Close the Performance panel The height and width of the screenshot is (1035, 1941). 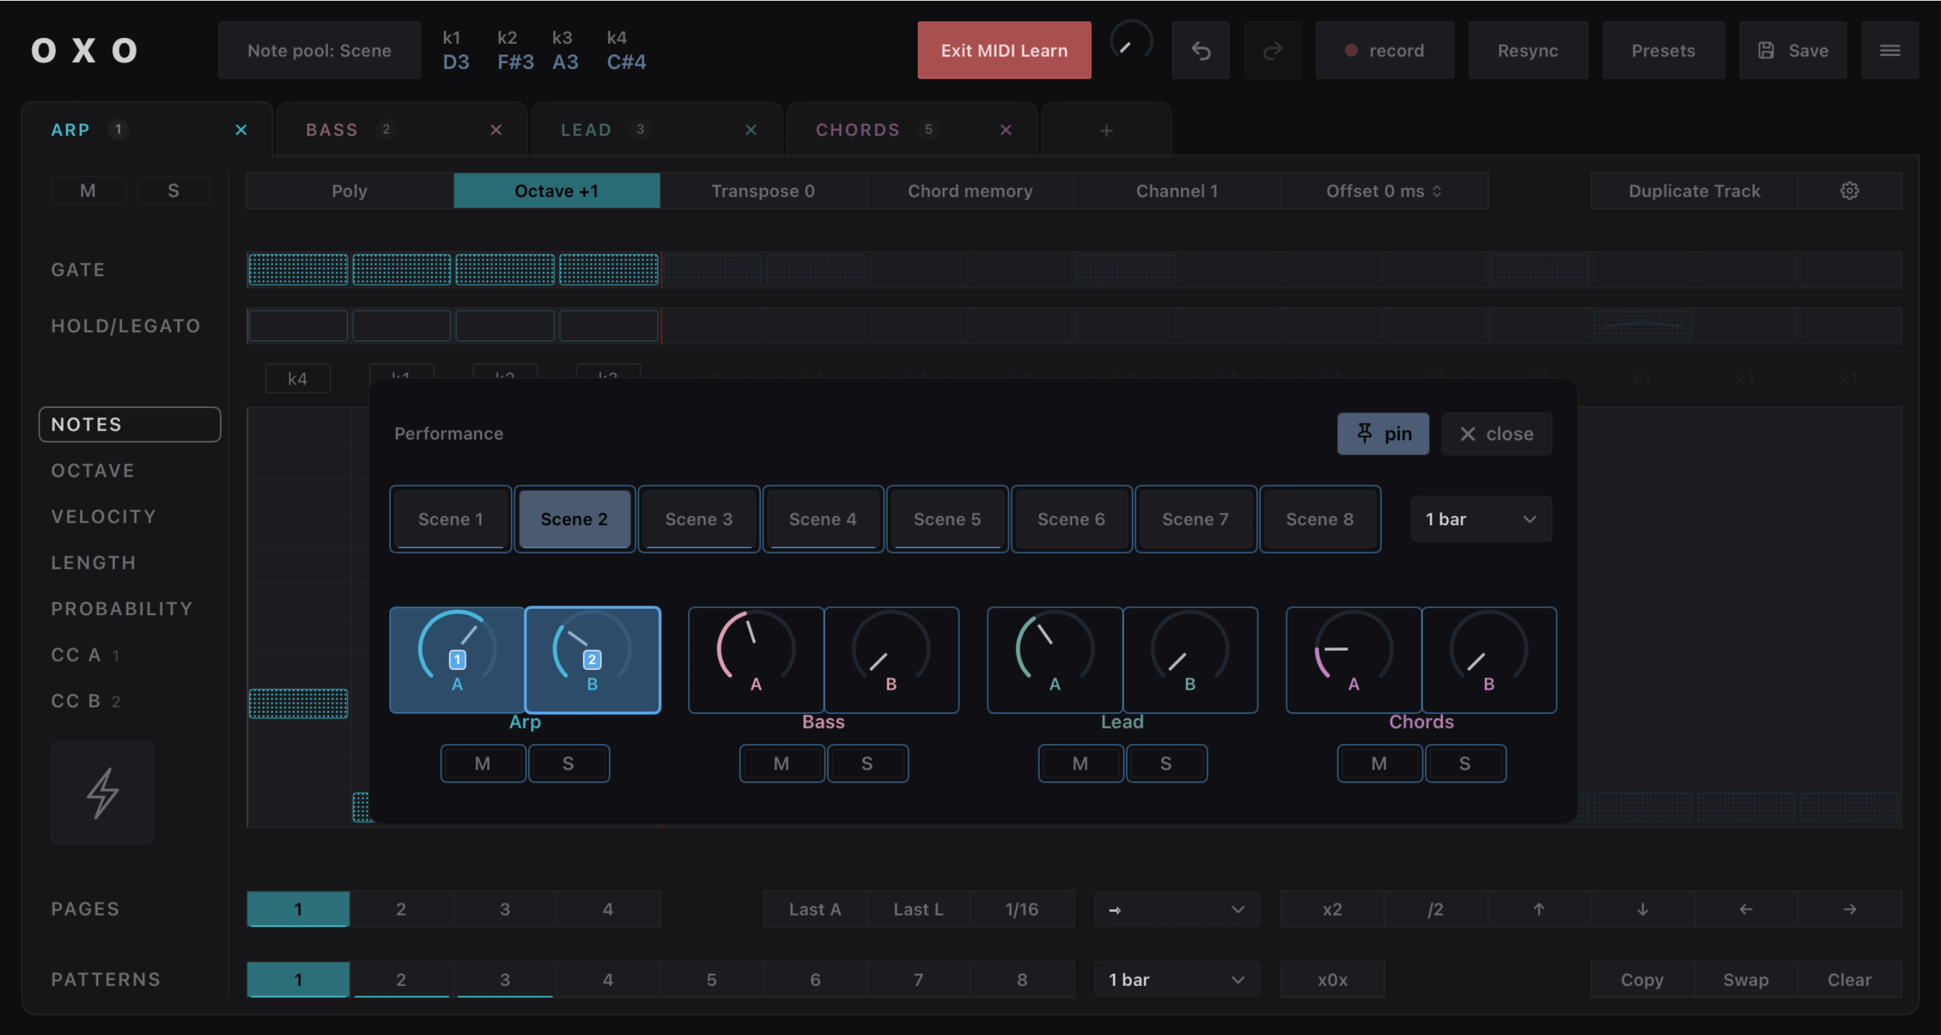tap(1496, 433)
